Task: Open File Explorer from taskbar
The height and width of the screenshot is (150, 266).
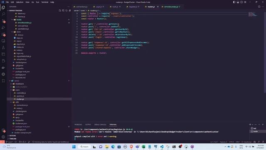Action: (107, 147)
